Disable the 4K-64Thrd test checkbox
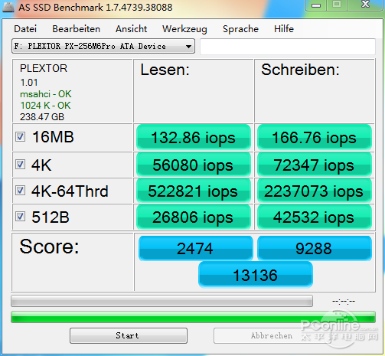Viewport: 385px width, 356px height. click(x=20, y=191)
